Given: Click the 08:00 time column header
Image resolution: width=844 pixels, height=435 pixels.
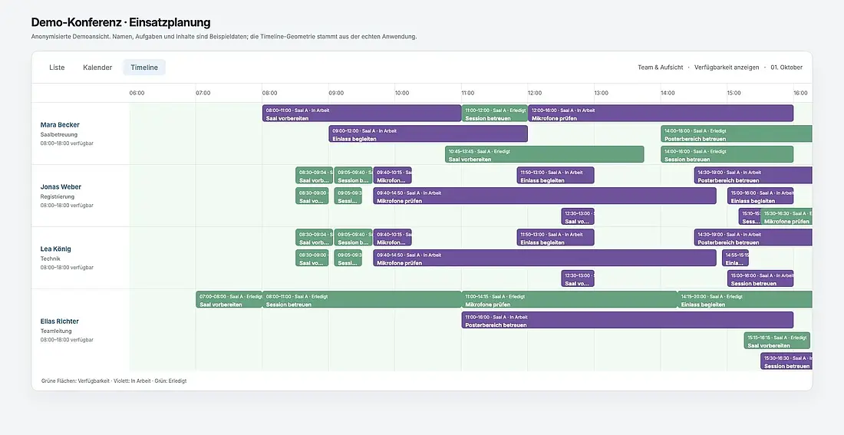Looking at the screenshot, I should pyautogui.click(x=269, y=93).
